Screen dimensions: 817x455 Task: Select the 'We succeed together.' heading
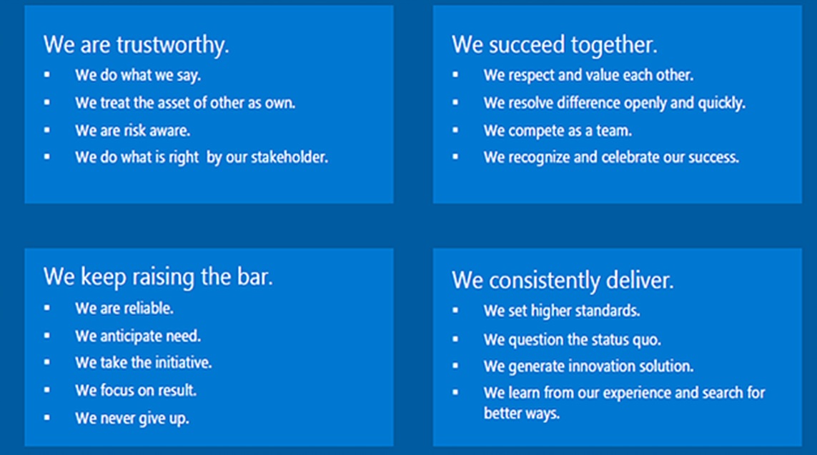tap(555, 45)
